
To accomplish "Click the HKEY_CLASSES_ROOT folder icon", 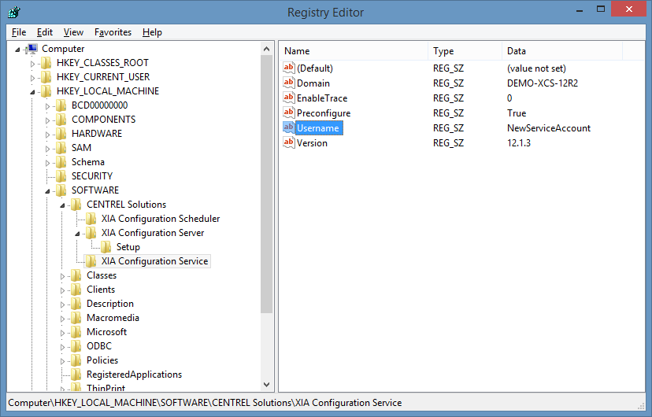I will click(x=46, y=63).
